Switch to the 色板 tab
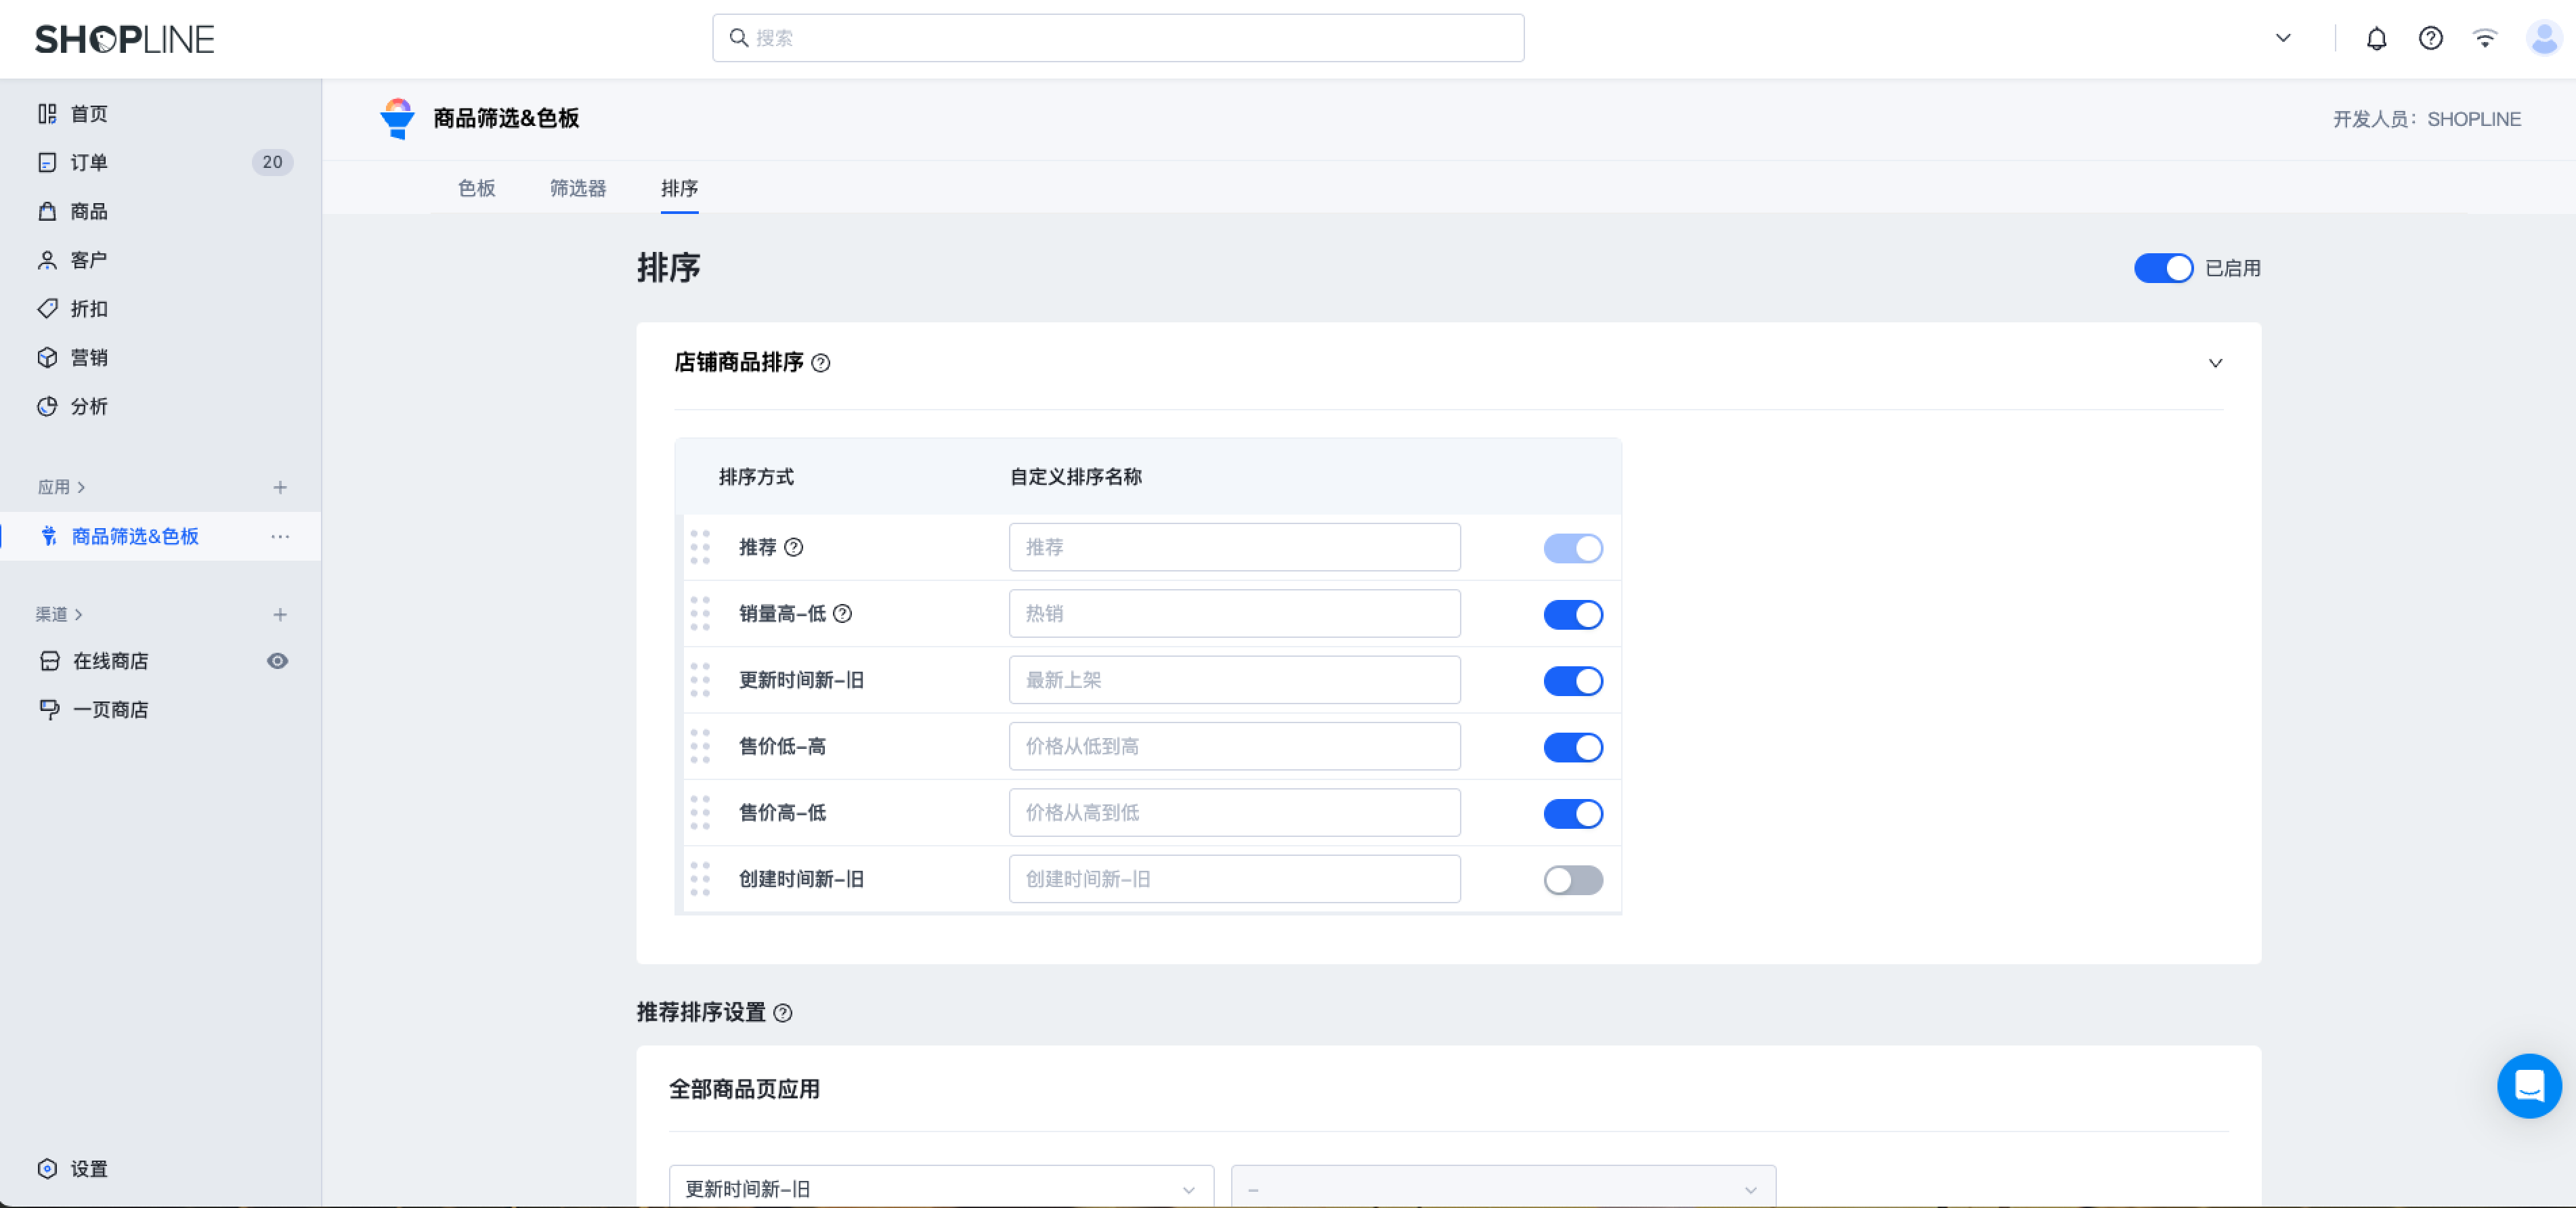This screenshot has height=1208, width=2576. pos(477,189)
